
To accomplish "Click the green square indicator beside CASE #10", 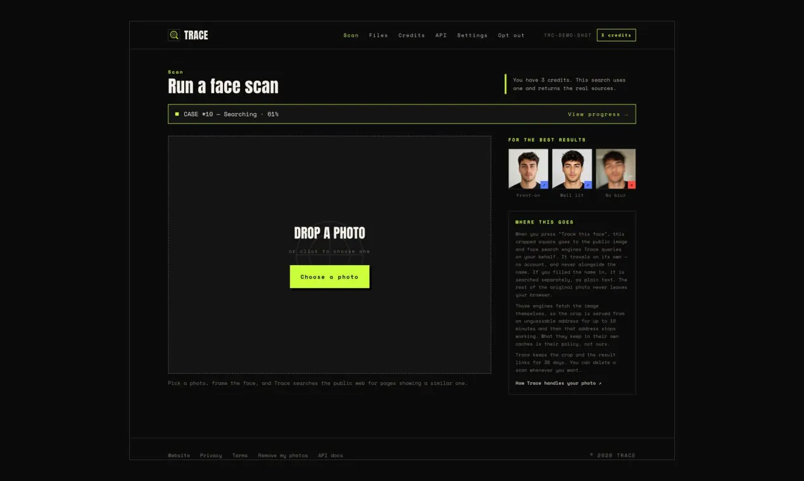I will (x=177, y=114).
